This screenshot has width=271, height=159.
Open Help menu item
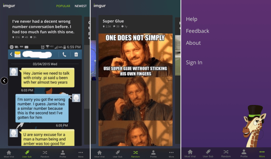coord(192,19)
